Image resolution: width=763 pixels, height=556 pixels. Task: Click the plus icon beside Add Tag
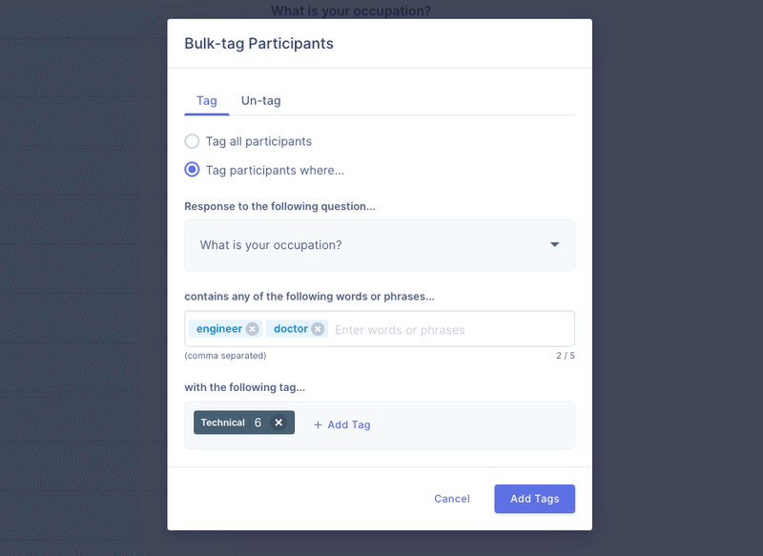pos(318,425)
